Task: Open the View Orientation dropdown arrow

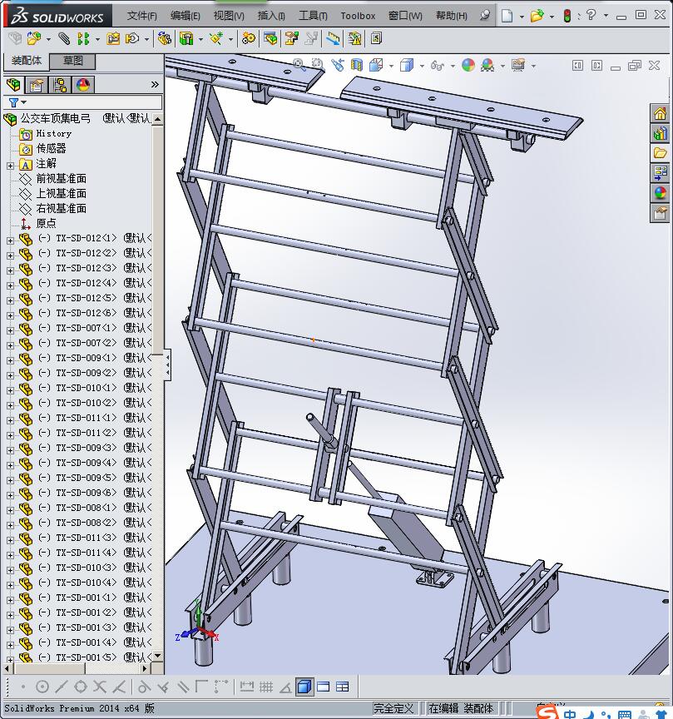Action: pos(391,66)
